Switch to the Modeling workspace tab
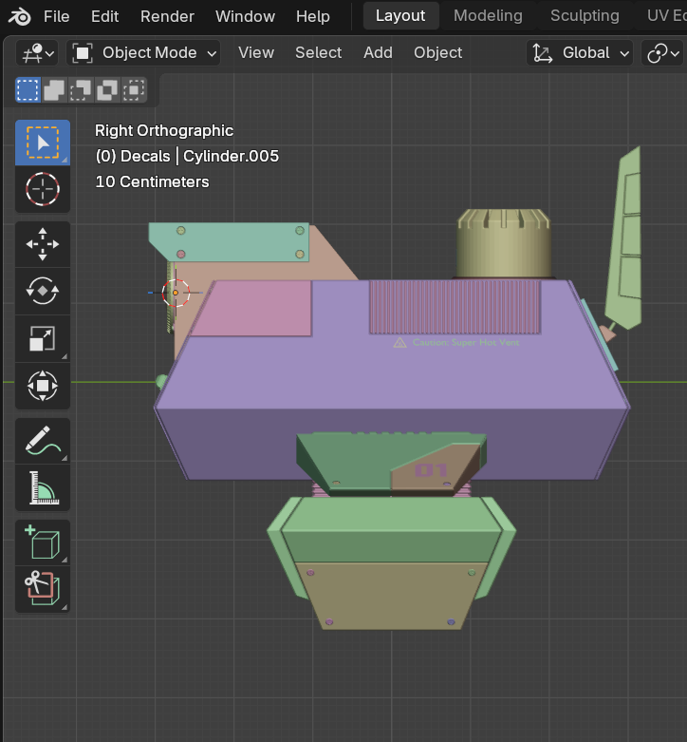The height and width of the screenshot is (742, 687). (488, 15)
